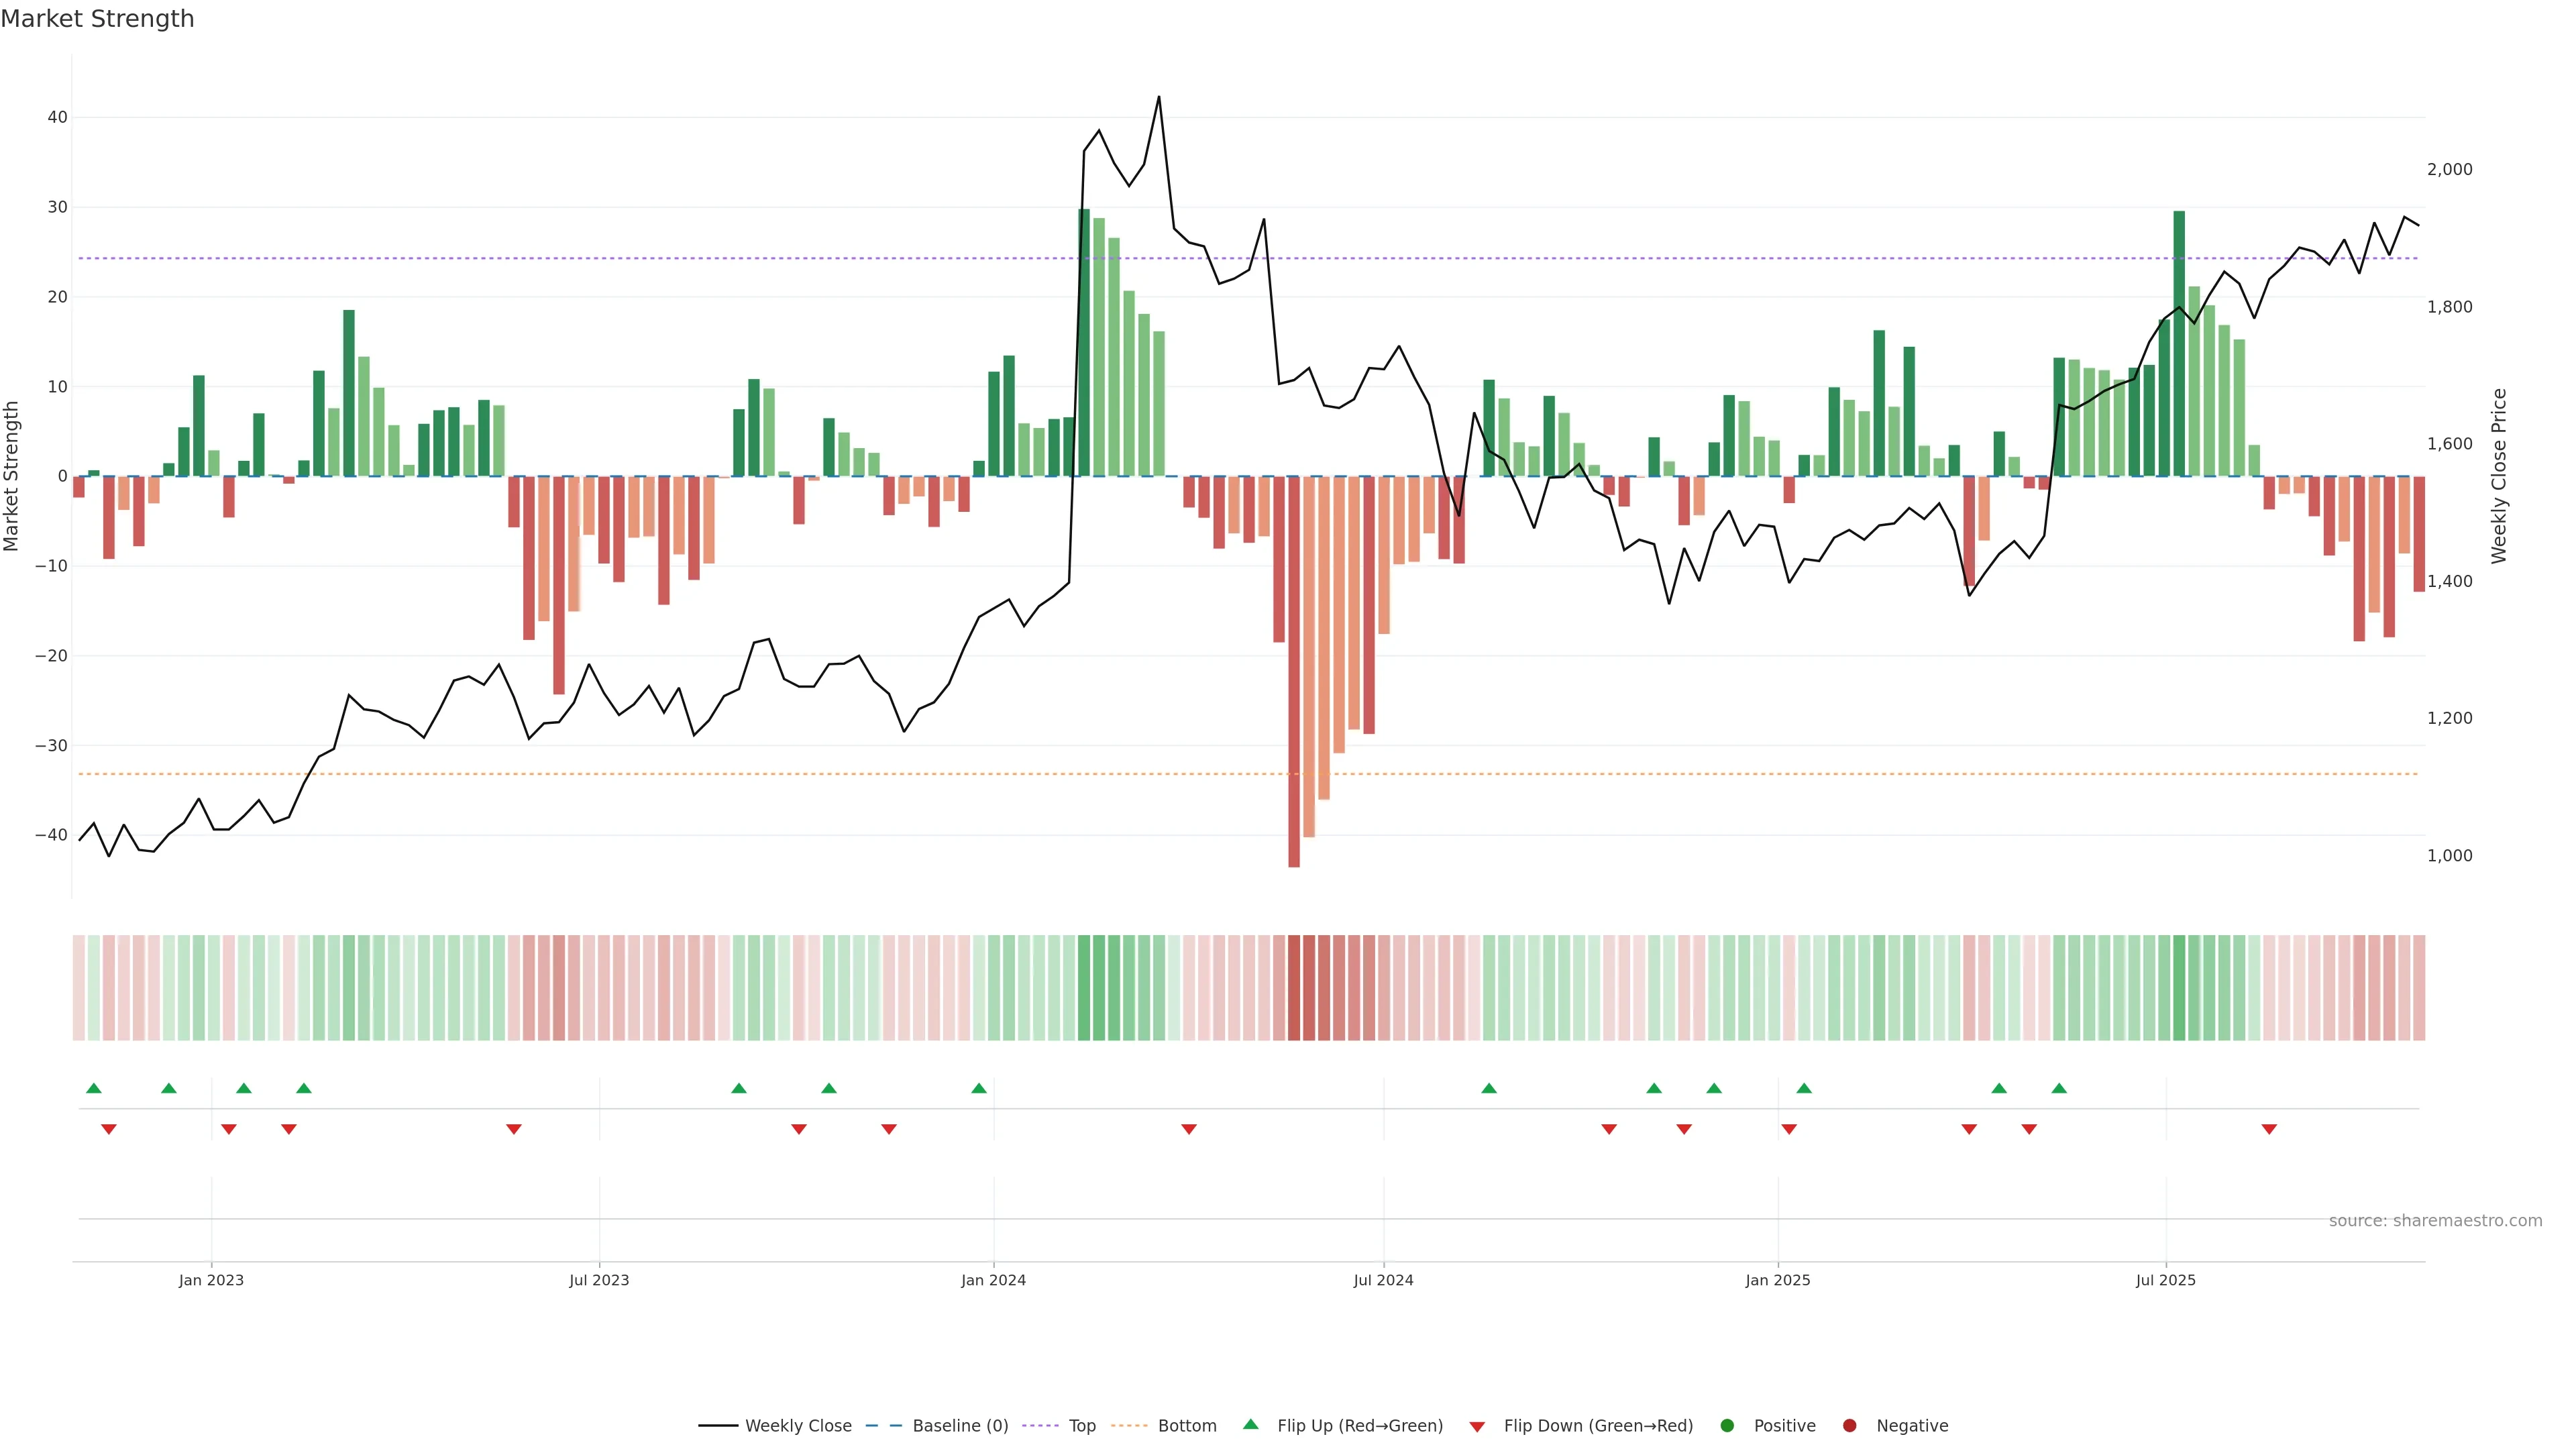Click the Jan 2024 x-axis label

pos(993,1280)
